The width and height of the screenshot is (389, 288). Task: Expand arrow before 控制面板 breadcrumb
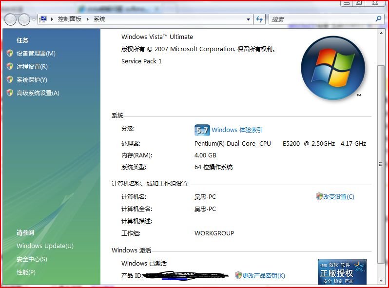[52, 19]
